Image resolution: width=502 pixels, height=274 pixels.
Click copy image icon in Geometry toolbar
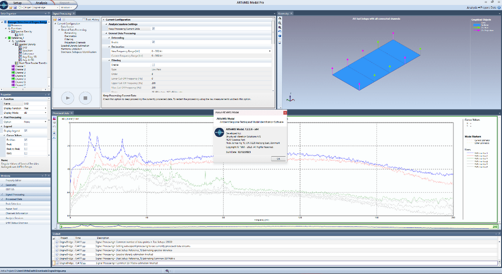point(280,42)
